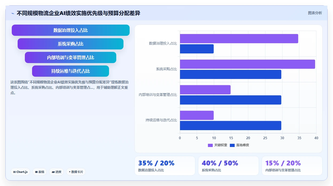Screen dimensions: 333x186
Task: Select the 持续运维与迭代占比 funnel stage
Action: [x=71, y=71]
